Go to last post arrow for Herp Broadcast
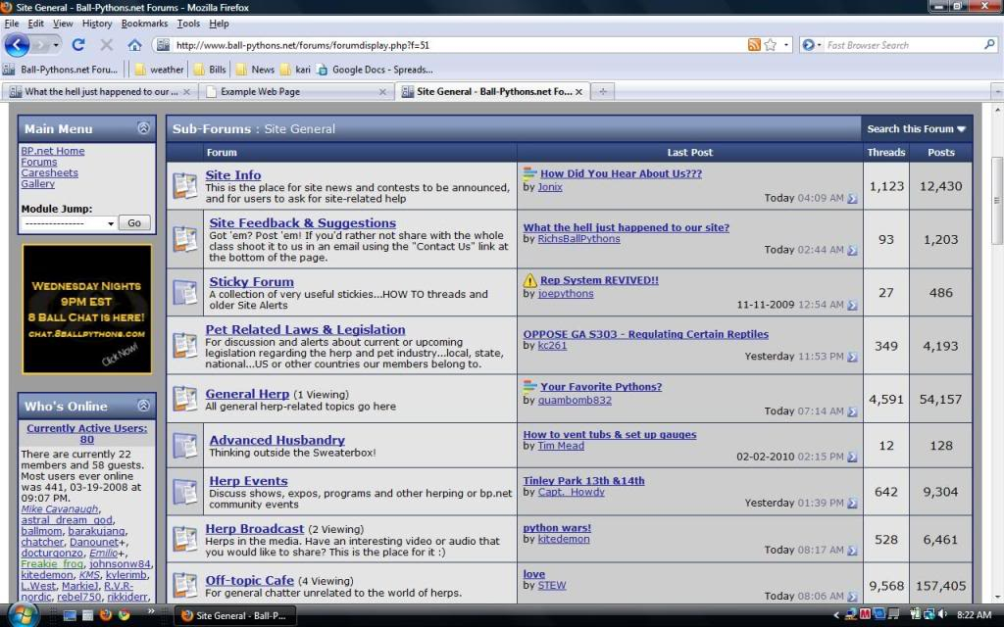Screen dimensions: 1004x627 (852, 551)
